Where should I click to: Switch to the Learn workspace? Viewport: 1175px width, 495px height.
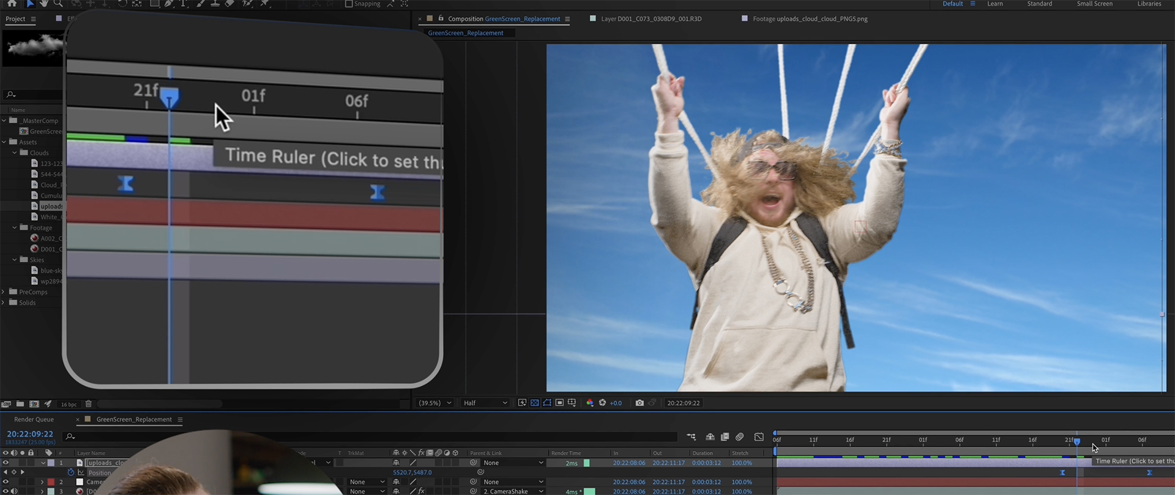coord(994,4)
